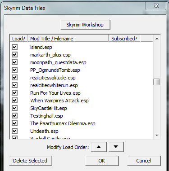The image size is (169, 171).
Task: Click the mod list scrollbar thumb
Action: click(157, 82)
